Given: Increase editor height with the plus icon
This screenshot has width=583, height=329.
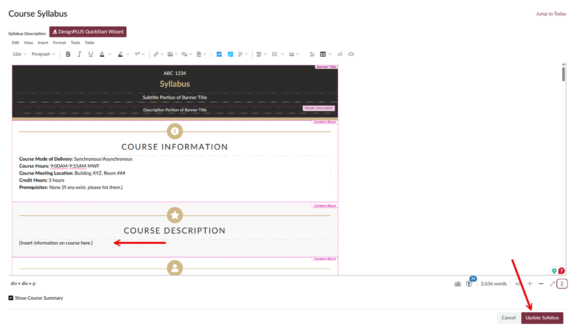Looking at the screenshot, I should 530,284.
